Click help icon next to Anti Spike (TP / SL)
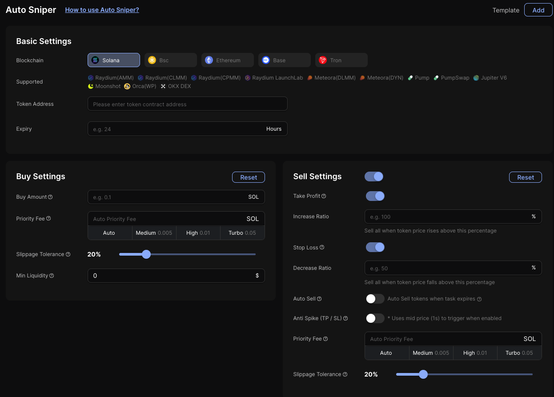The width and height of the screenshot is (554, 397). pyautogui.click(x=345, y=318)
